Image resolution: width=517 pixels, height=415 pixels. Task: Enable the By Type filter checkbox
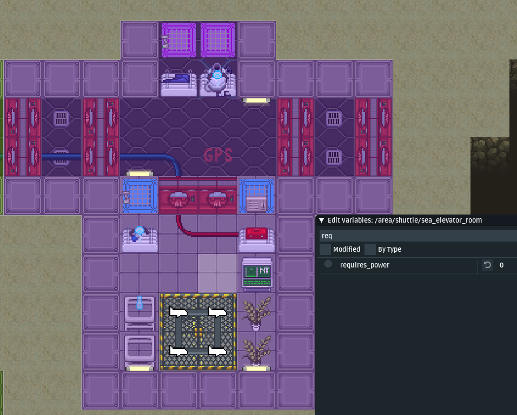(370, 249)
